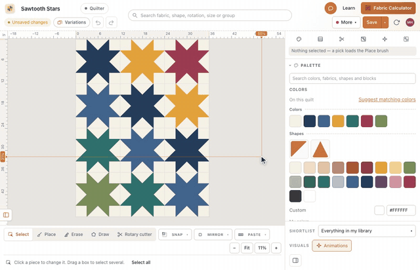Click the olive green star on the quilt

coord(98,195)
